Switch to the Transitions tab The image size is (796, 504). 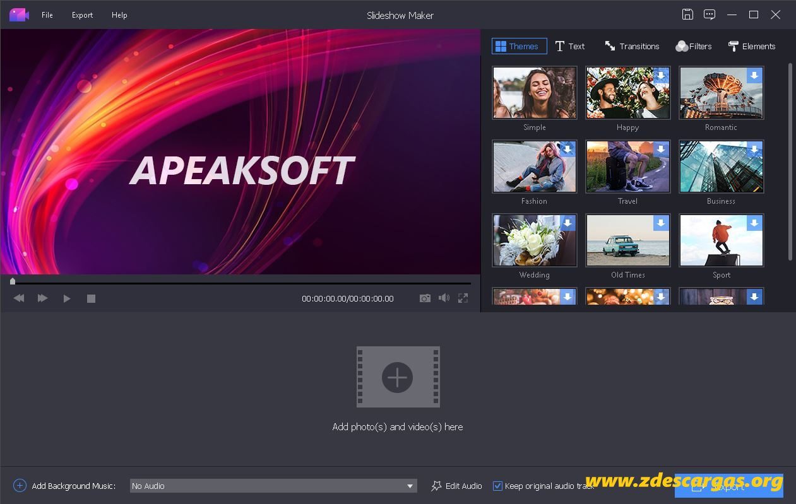632,46
